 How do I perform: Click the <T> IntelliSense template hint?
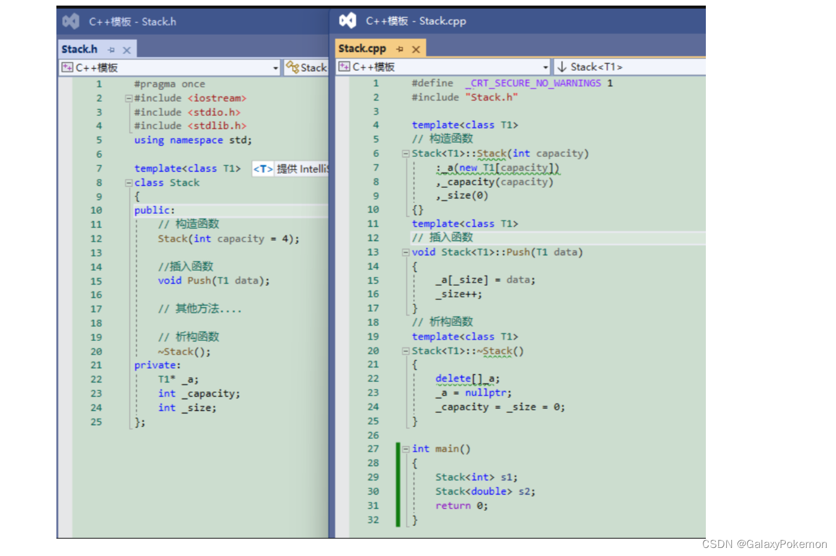coord(263,169)
